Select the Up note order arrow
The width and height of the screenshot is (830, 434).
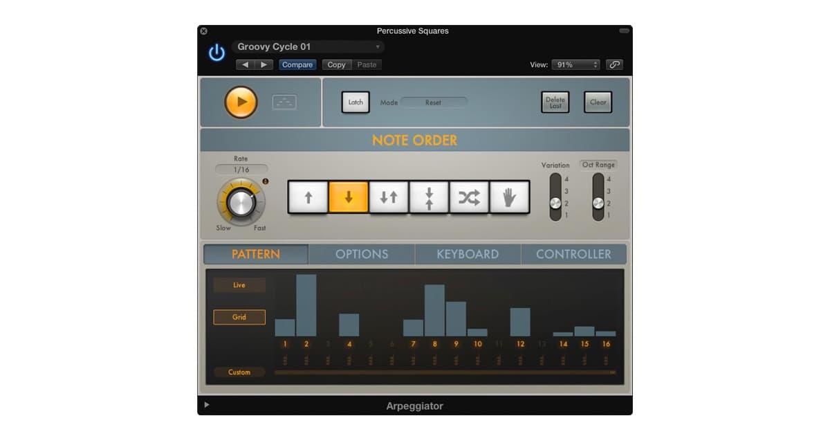pyautogui.click(x=308, y=197)
